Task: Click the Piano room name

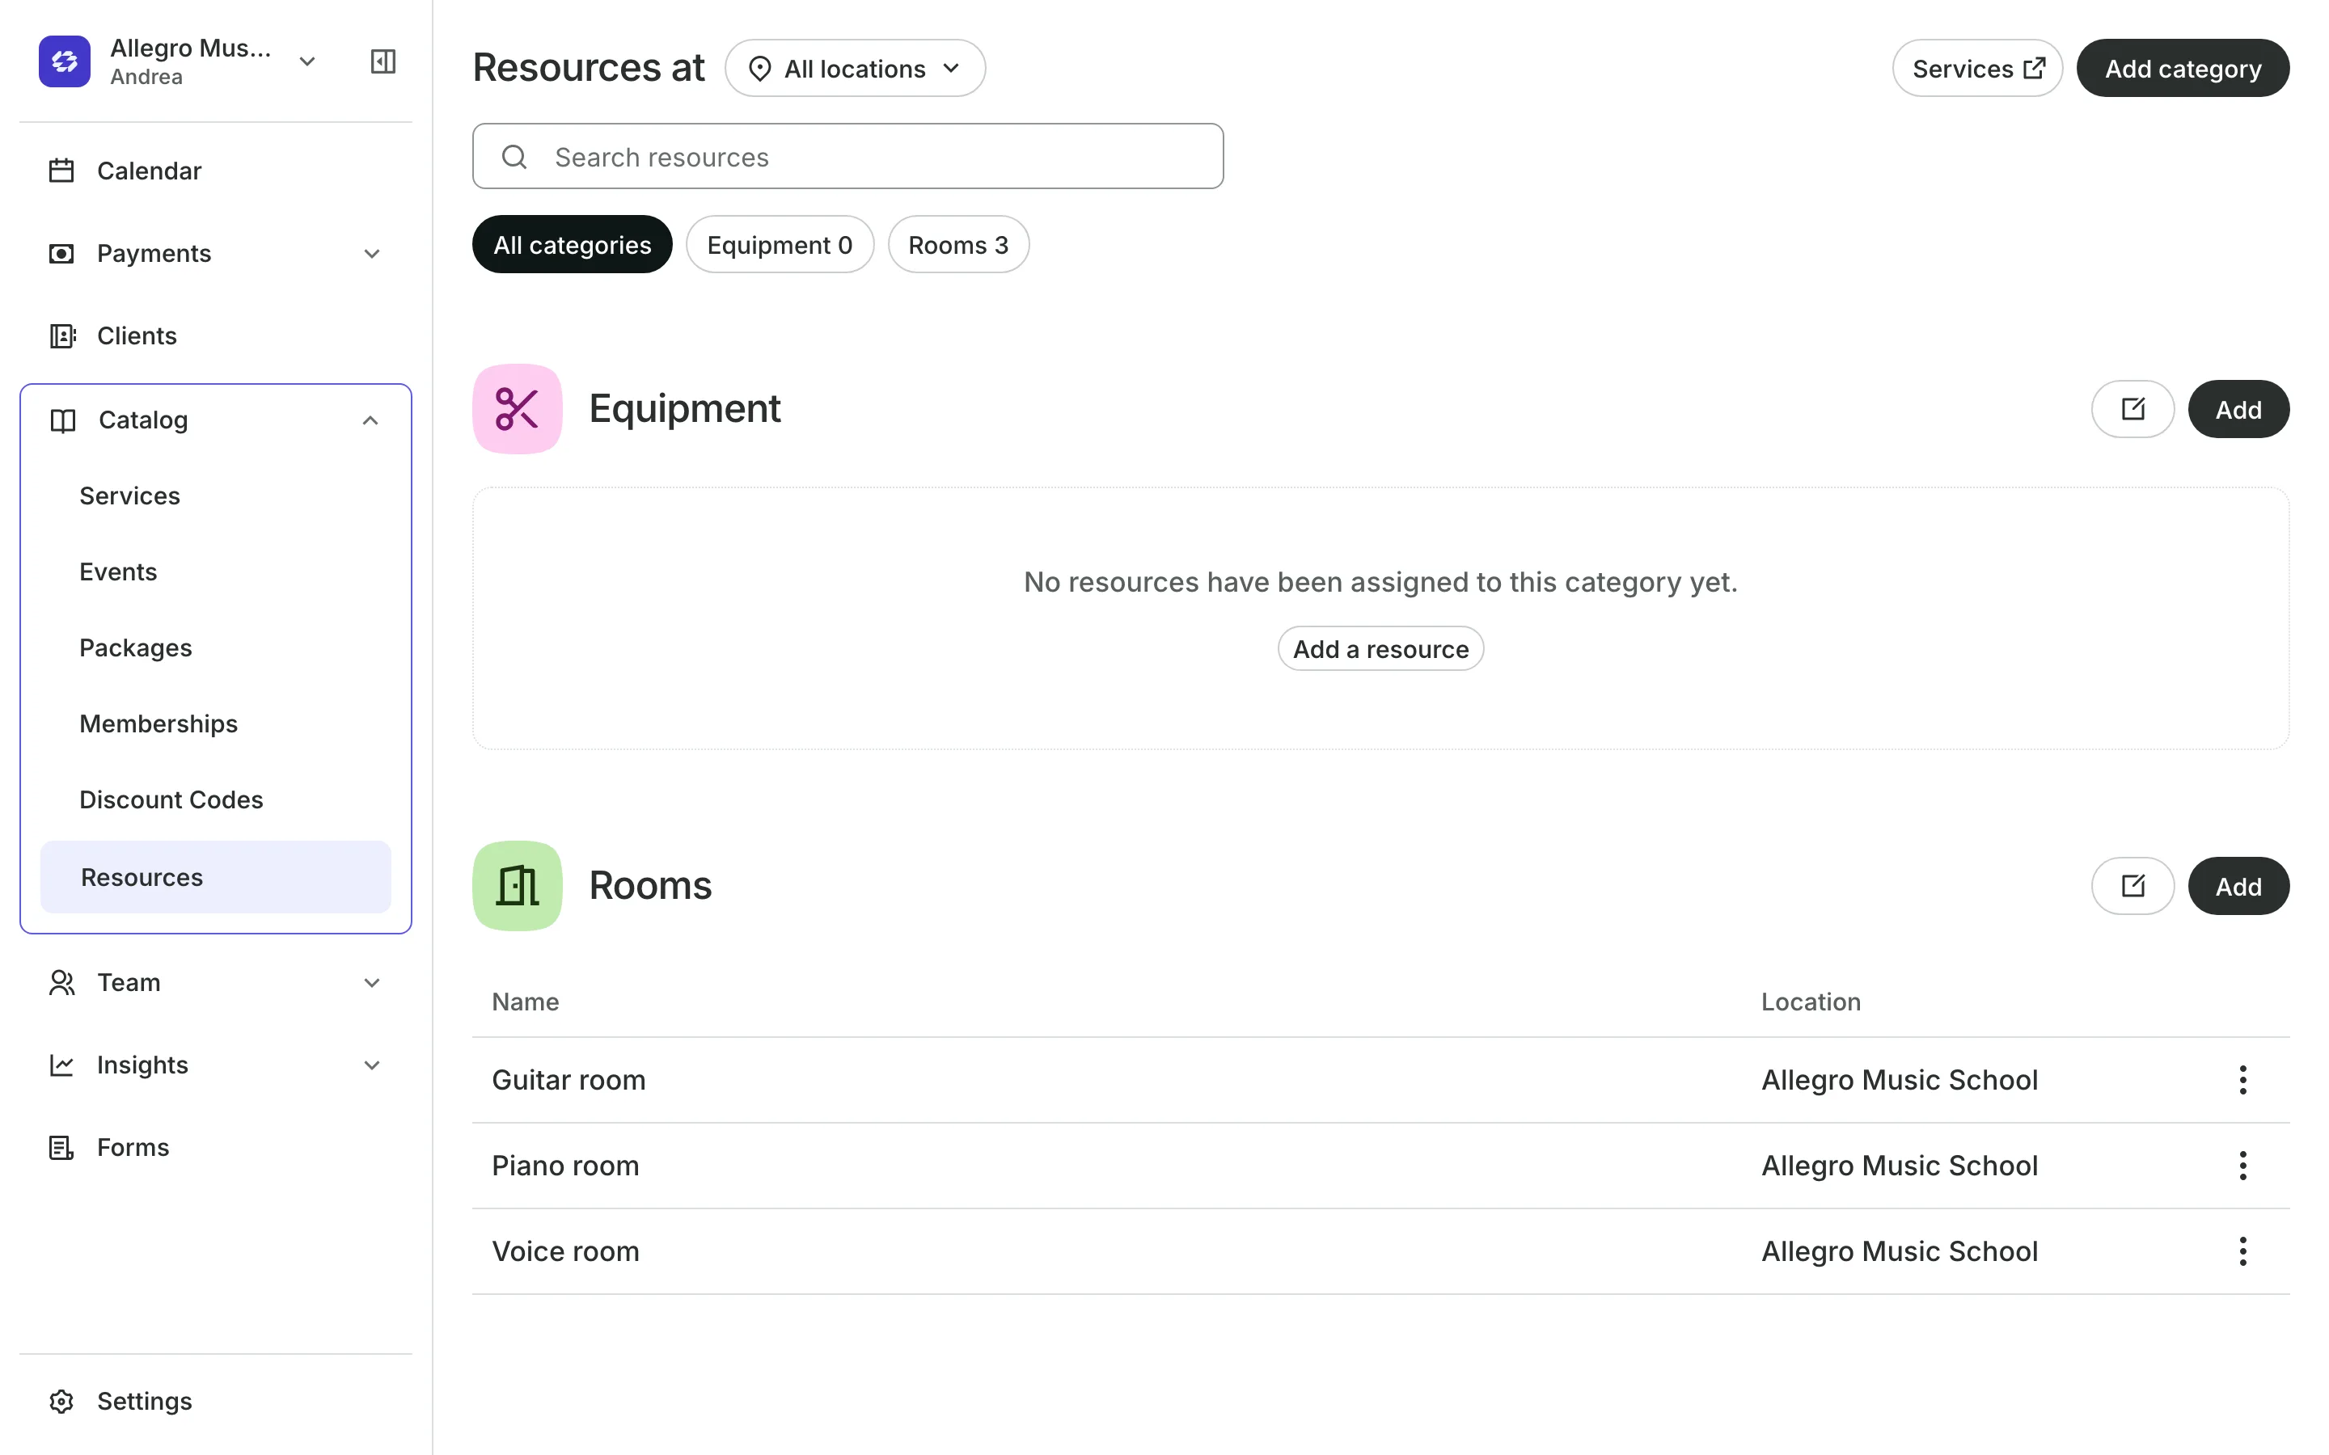Action: point(566,1166)
